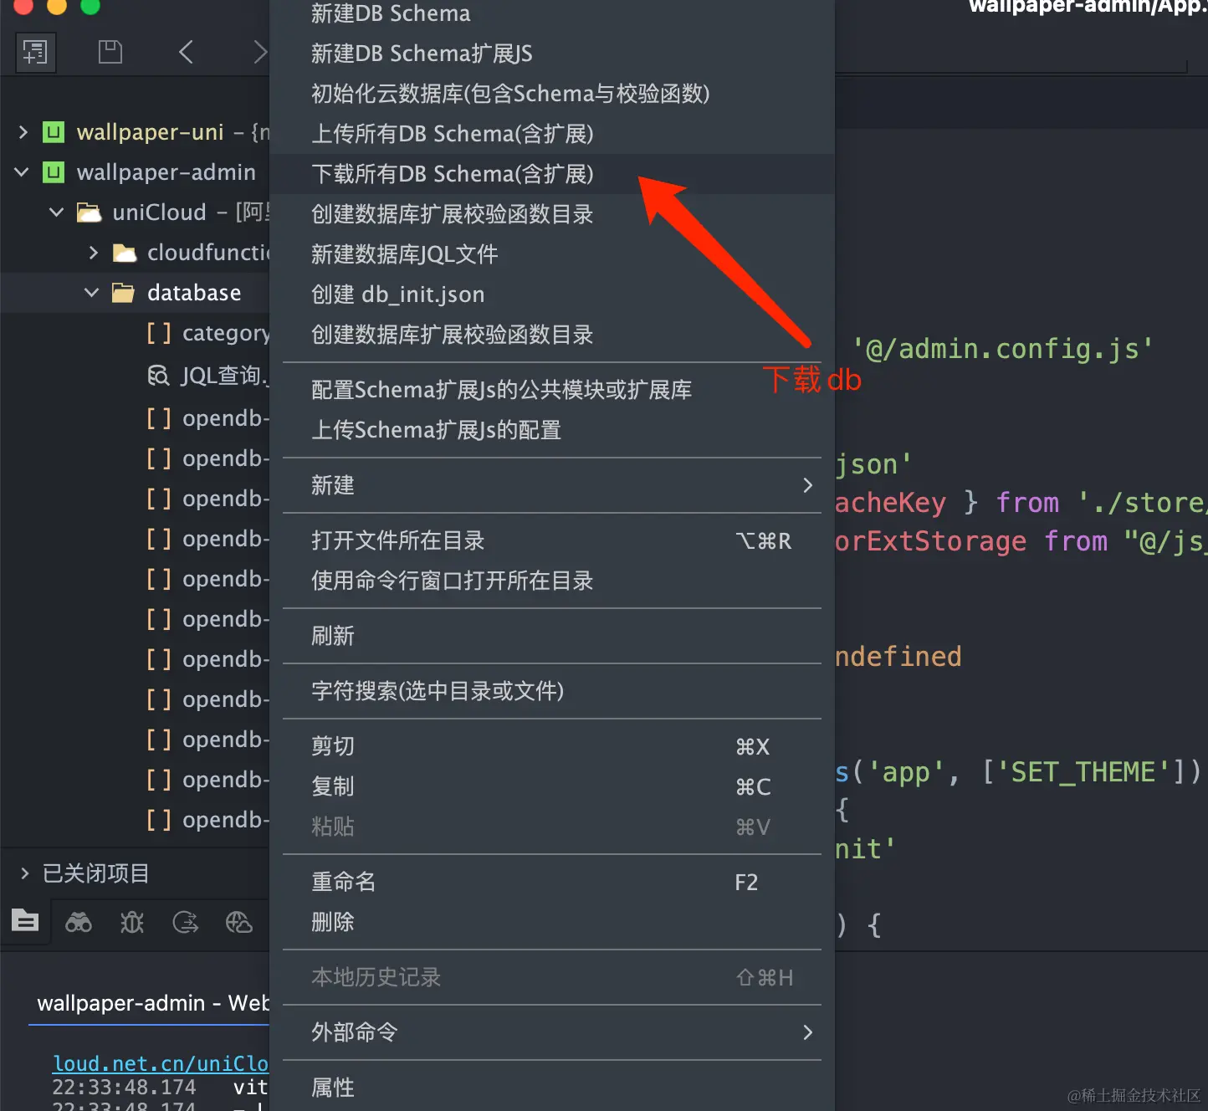The image size is (1208, 1111).
Task: Click the red close traffic light
Action: pos(23,8)
